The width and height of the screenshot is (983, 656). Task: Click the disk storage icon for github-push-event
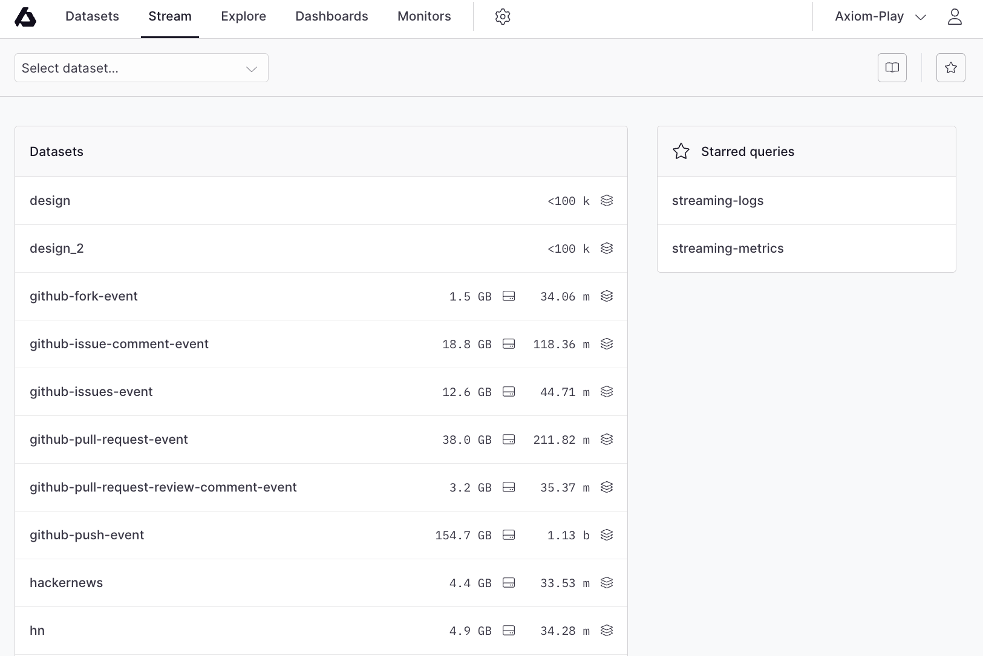(509, 534)
